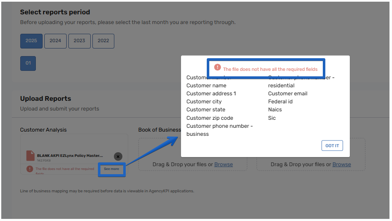The height and width of the screenshot is (221, 392).
Task: Select the 2024 year button
Action: (x=55, y=41)
